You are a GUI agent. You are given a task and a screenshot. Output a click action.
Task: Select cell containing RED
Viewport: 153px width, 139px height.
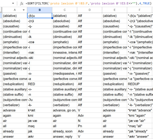coord(40,84)
